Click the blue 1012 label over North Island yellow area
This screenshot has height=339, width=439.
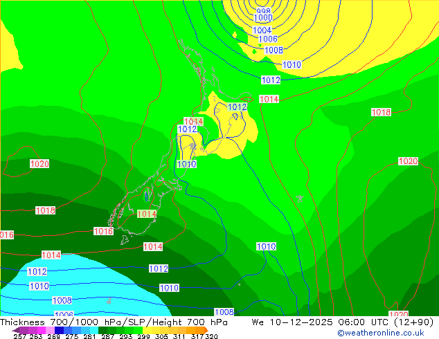(237, 107)
